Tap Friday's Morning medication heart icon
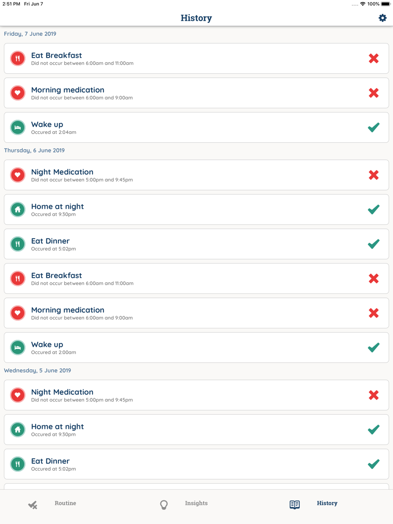Image resolution: width=393 pixels, height=524 pixels. (18, 93)
